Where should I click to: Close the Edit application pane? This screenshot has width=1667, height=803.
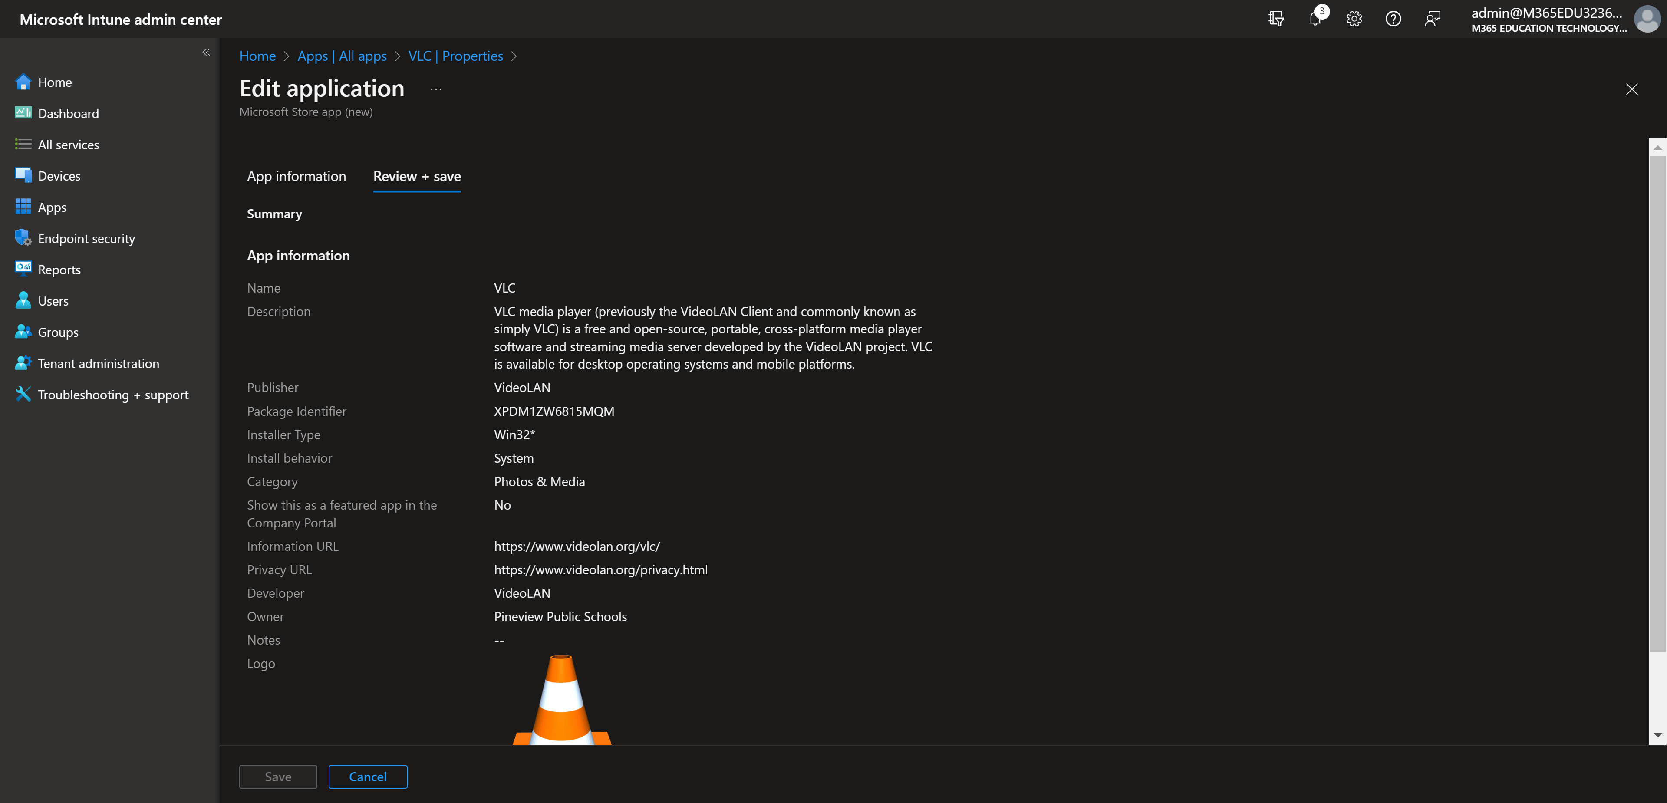[x=1631, y=89]
